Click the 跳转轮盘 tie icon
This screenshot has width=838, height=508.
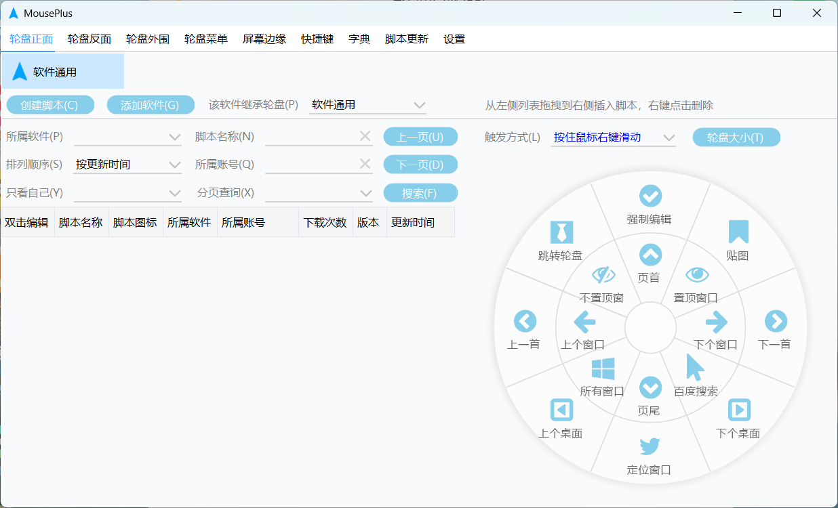pos(561,232)
